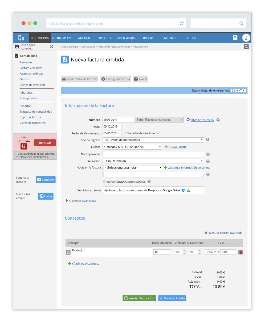Open the Cliente dropdown Company S.A

click(x=132, y=147)
